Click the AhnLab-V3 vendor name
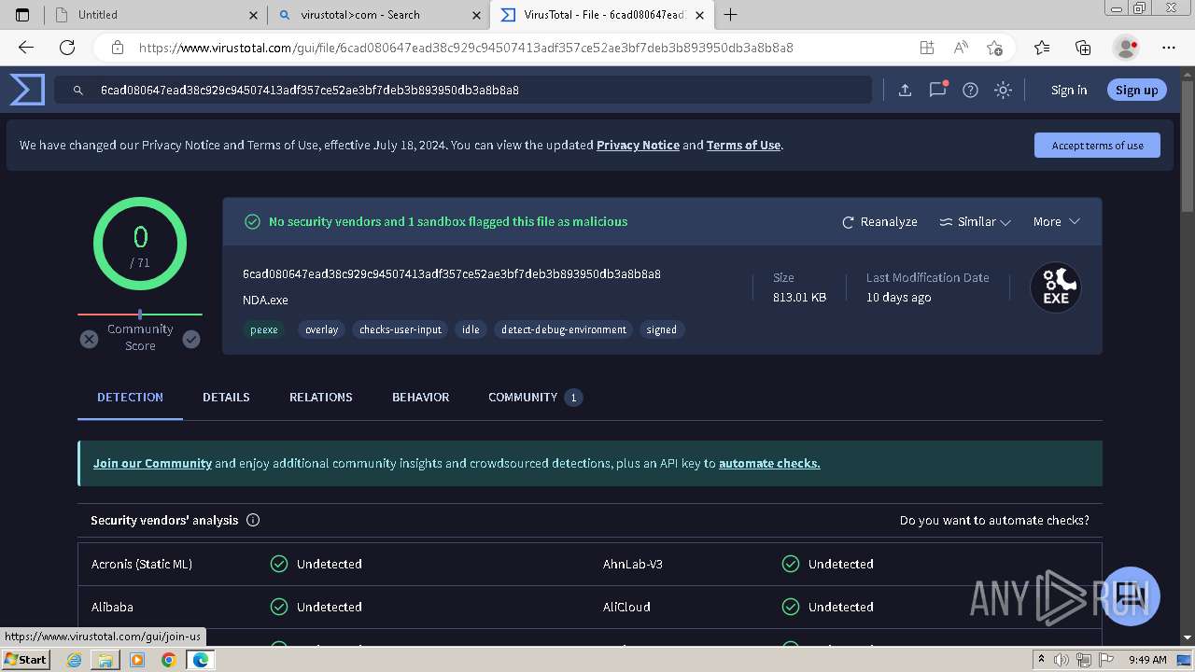This screenshot has width=1195, height=672. [633, 564]
